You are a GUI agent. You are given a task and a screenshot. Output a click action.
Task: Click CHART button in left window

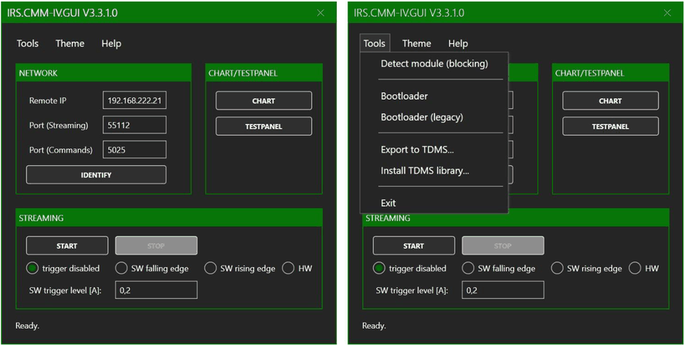264,101
